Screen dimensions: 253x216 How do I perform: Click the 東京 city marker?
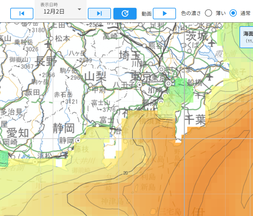[x=168, y=83]
